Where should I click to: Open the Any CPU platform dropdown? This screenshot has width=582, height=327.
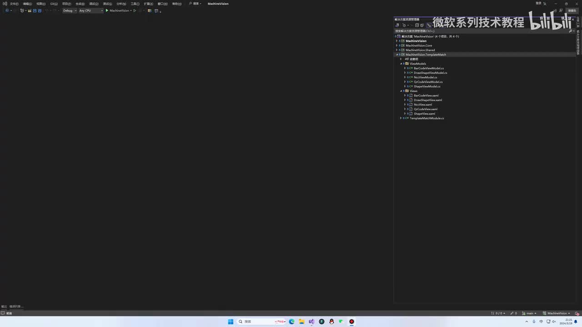click(91, 10)
